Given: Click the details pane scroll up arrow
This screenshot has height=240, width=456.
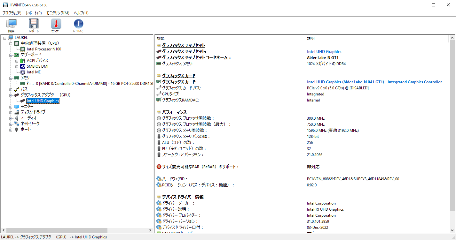Looking at the screenshot, I should click(x=452, y=38).
